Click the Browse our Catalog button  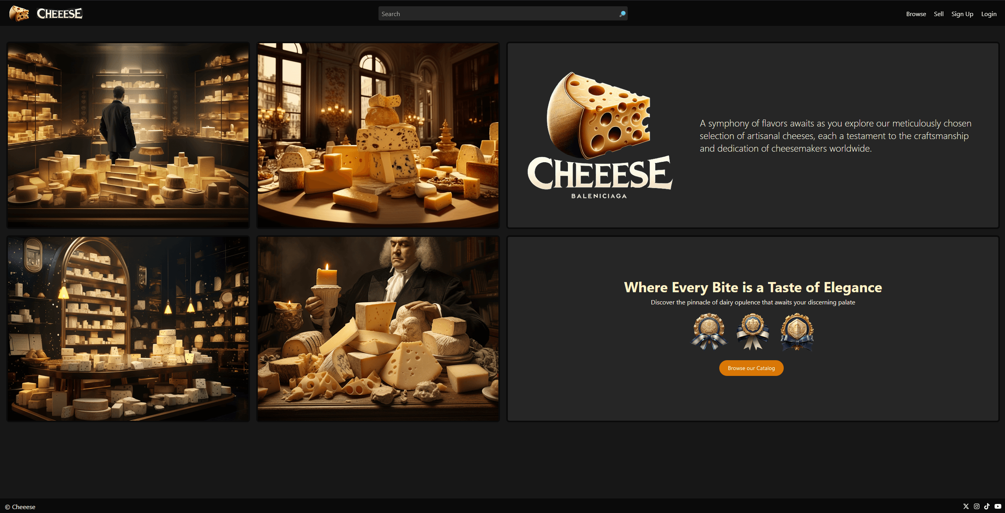point(751,368)
